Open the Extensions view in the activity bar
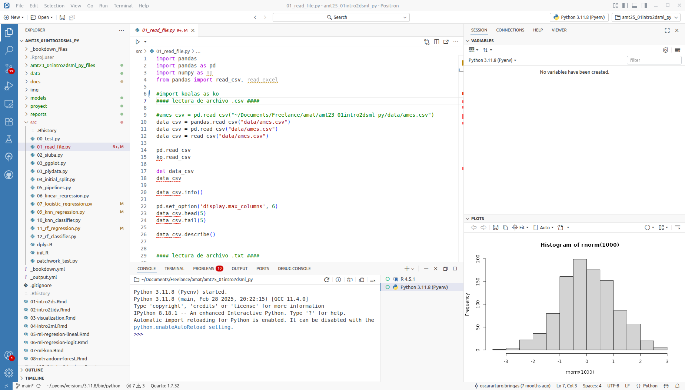 pyautogui.click(x=9, y=121)
